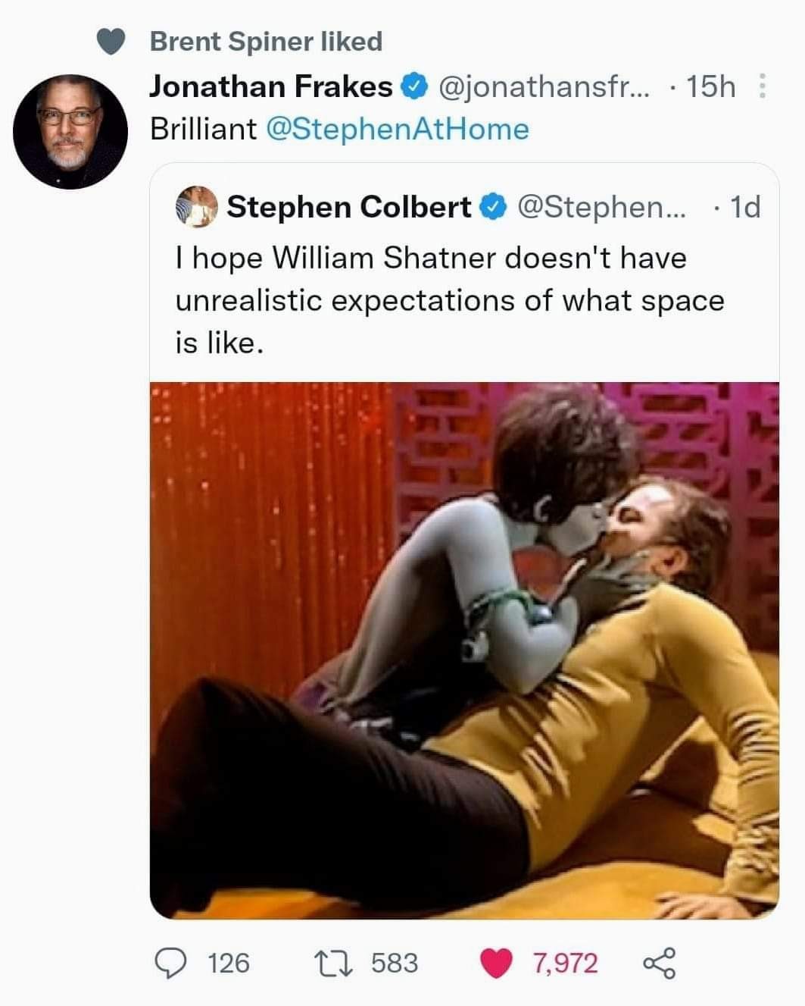The height and width of the screenshot is (1006, 805).
Task: Open the @StephenAtHome mention link
Action: tap(397, 129)
